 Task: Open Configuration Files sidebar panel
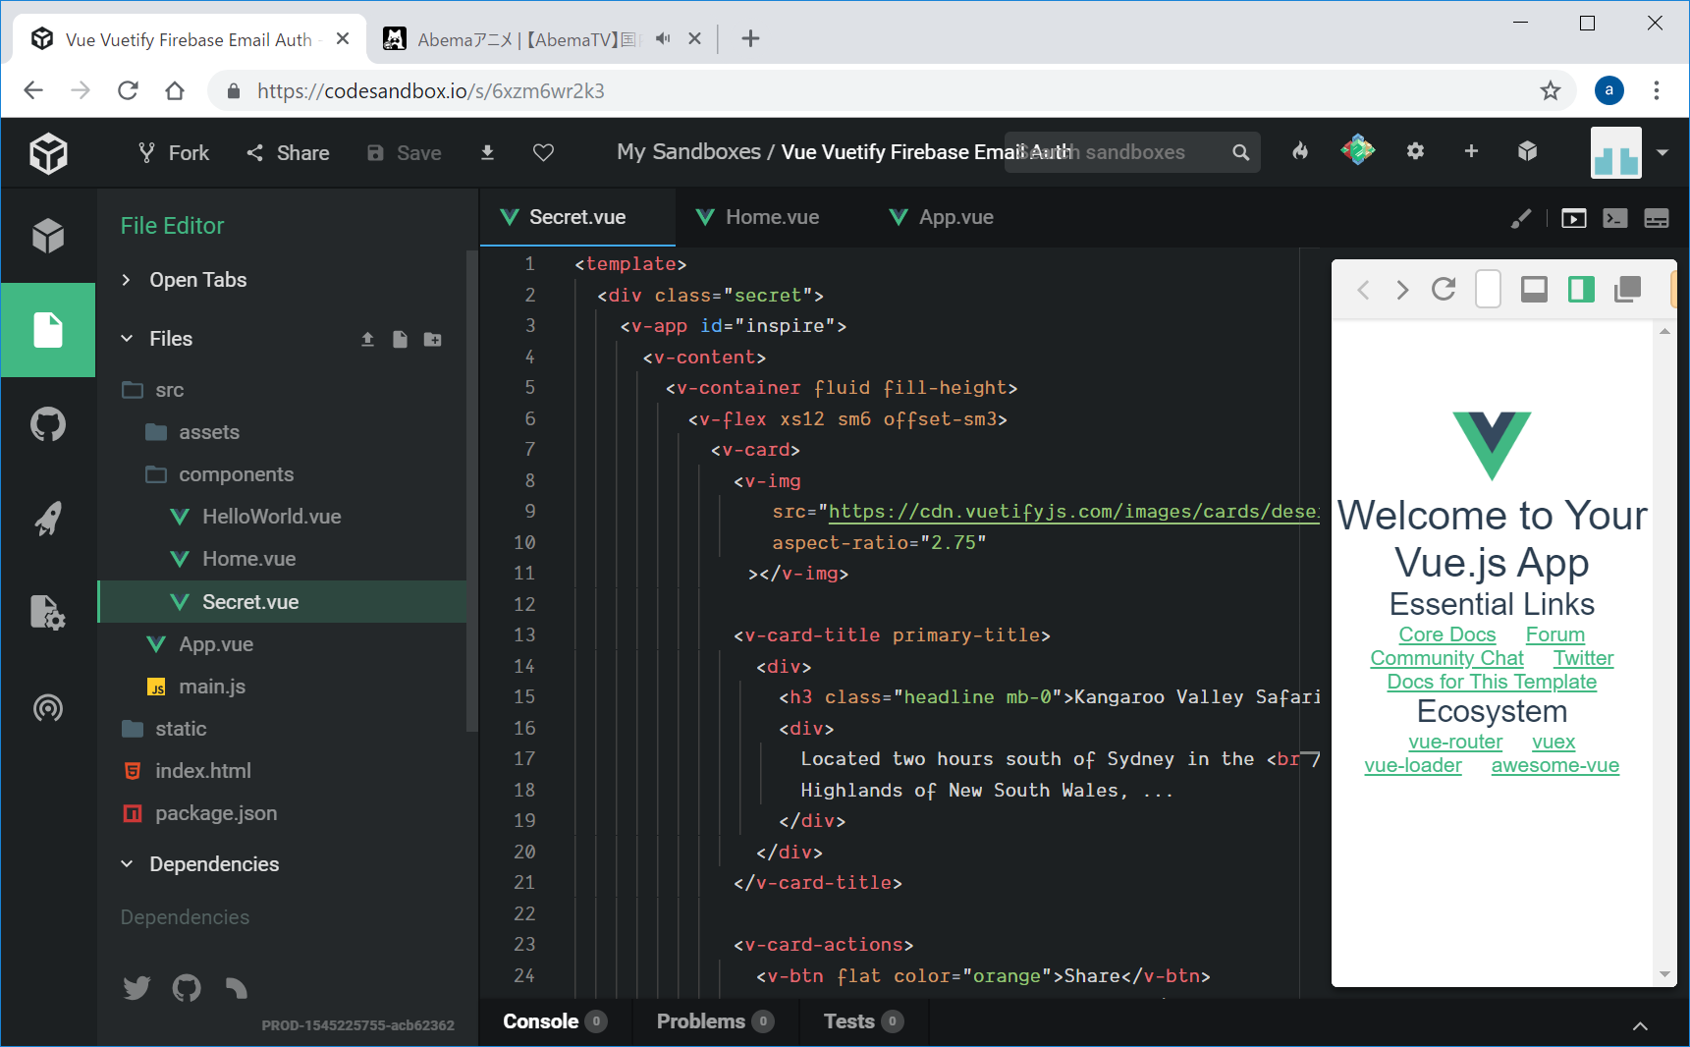point(47,613)
